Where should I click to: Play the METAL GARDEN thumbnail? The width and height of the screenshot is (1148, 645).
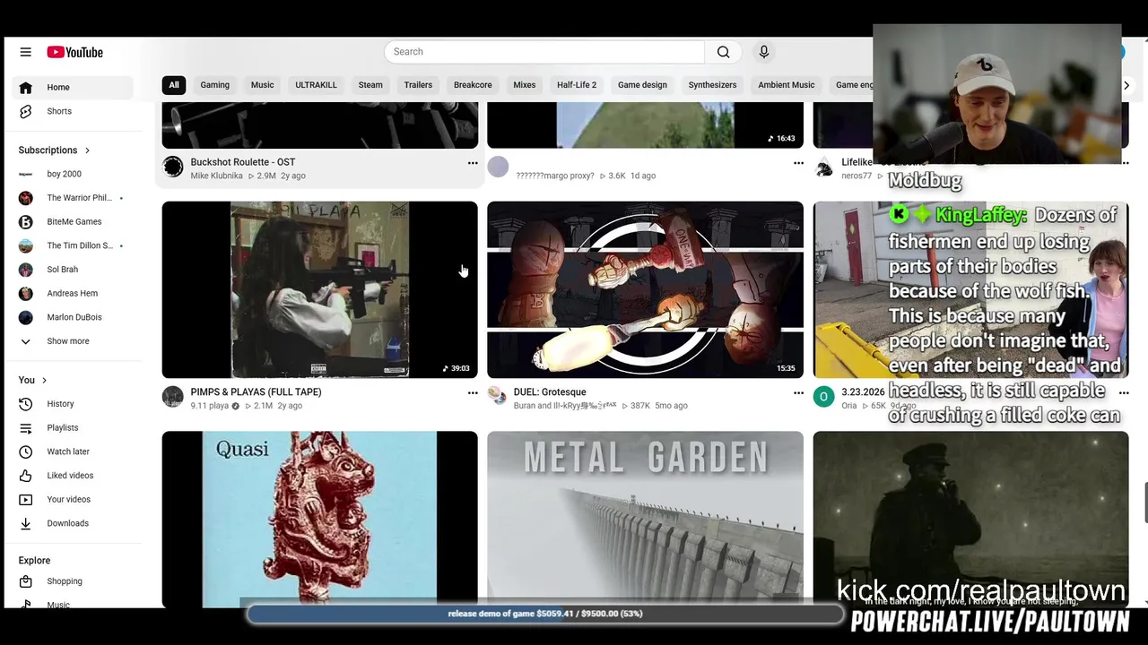point(645,520)
